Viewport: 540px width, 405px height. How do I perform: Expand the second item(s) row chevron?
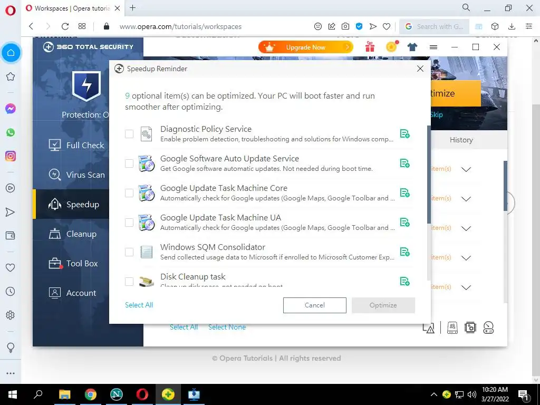(x=466, y=199)
